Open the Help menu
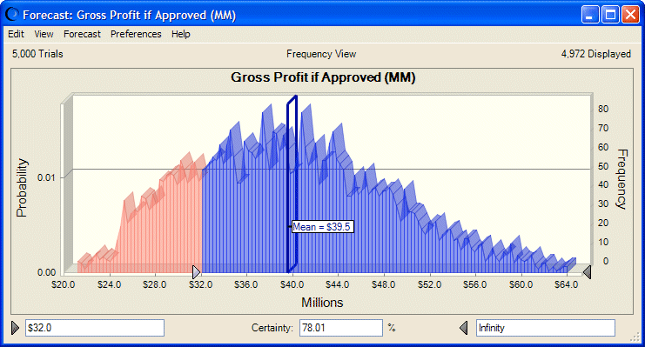Image resolution: width=645 pixels, height=347 pixels. pyautogui.click(x=180, y=34)
